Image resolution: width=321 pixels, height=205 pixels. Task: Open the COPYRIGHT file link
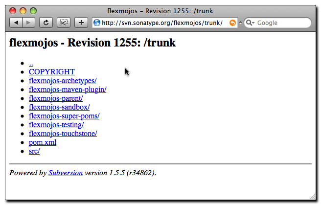[x=52, y=72]
